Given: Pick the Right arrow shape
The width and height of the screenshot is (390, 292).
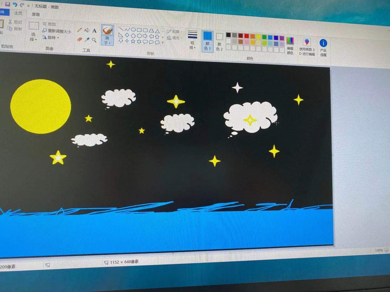Looking at the screenshot, I should 145,36.
